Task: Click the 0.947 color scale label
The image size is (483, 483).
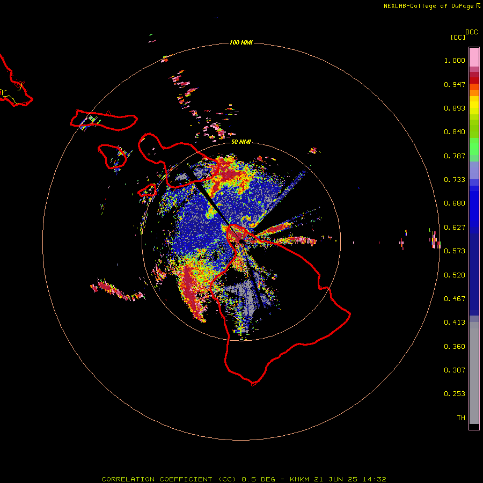Action: click(x=455, y=84)
